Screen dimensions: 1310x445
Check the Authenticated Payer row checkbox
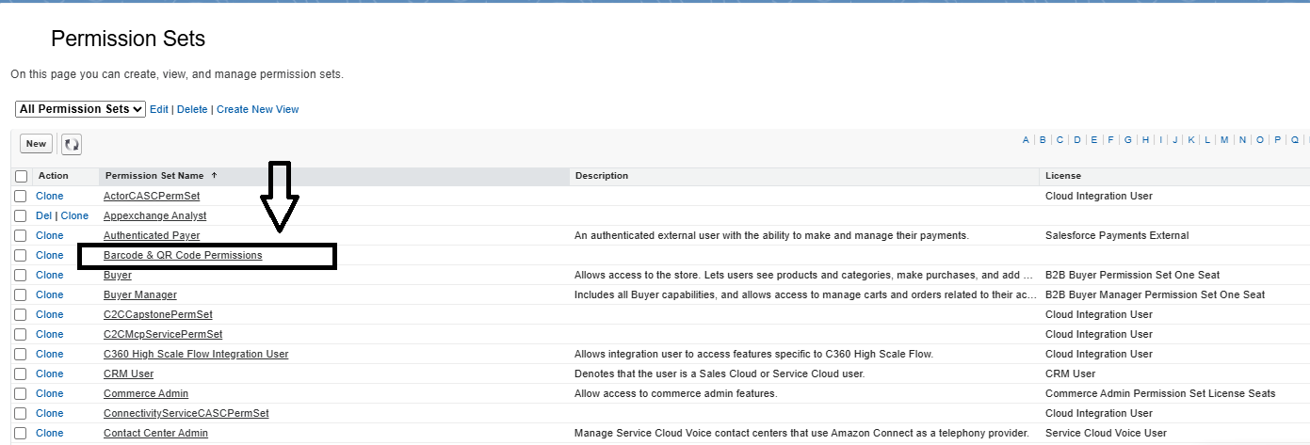pyautogui.click(x=21, y=235)
